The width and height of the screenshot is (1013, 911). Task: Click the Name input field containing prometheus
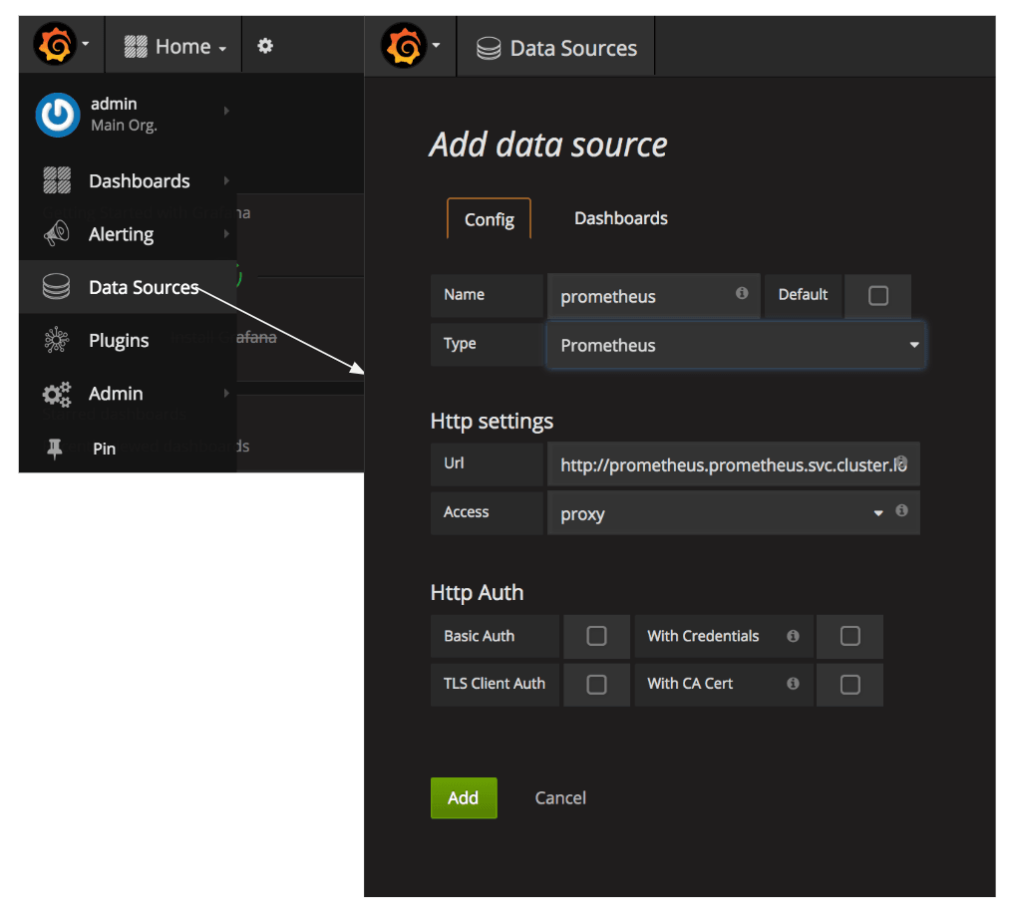coord(653,296)
